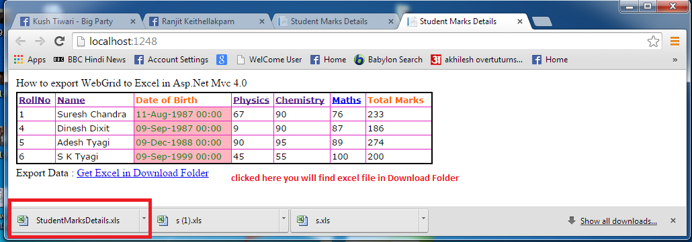Viewport: 692px width, 242px height.
Task: Expand the s.xls download options arrow
Action: (423, 218)
